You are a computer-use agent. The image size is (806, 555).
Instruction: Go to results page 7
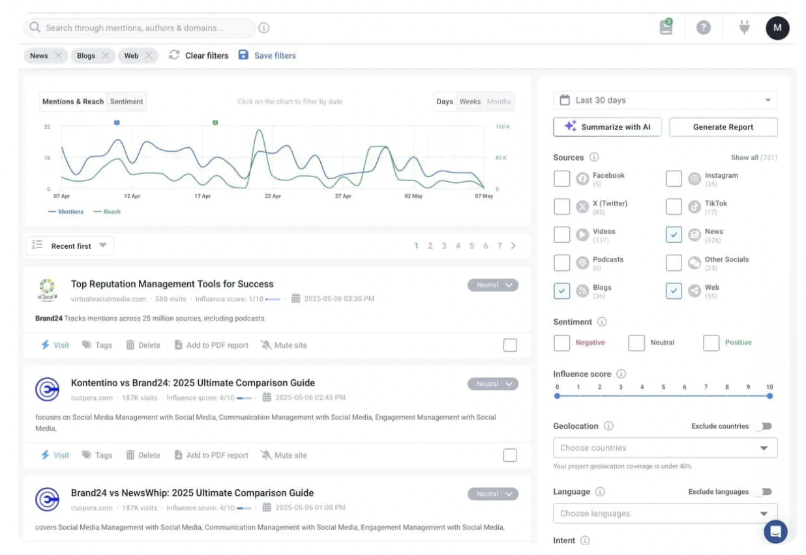[x=500, y=246]
